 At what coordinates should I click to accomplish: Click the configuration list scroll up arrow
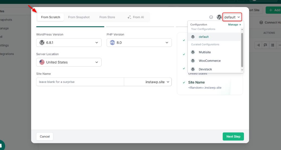point(242,29)
